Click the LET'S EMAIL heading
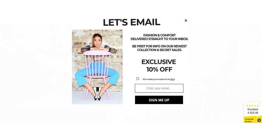262x123 pixels. click(132, 22)
